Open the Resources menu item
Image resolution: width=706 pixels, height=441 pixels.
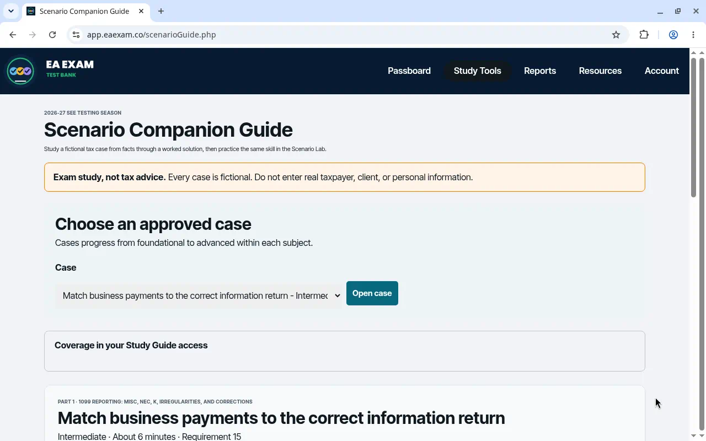[600, 71]
